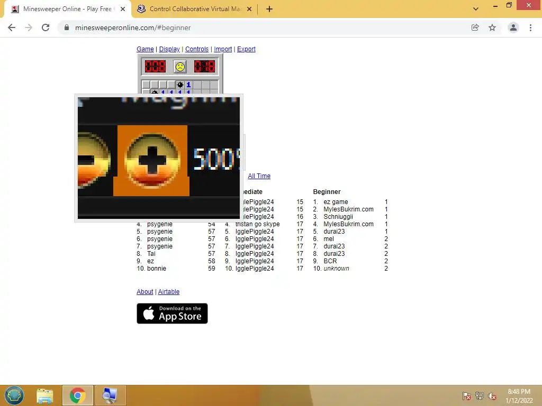Open the Import link

pos(223,49)
